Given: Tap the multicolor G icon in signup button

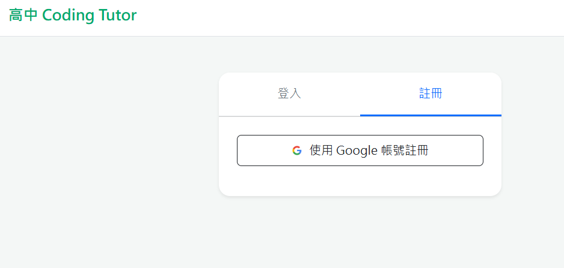Looking at the screenshot, I should [x=297, y=150].
